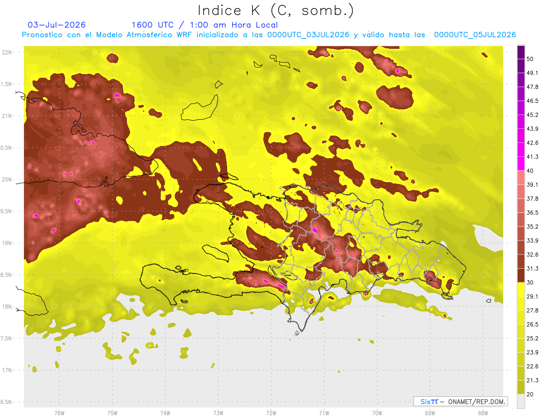Click the '69W' longitude label
This screenshot has width=542, height=419.
430,413
